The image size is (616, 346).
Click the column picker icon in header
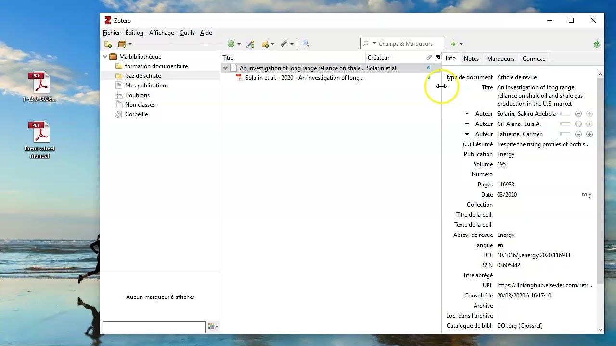(437, 58)
